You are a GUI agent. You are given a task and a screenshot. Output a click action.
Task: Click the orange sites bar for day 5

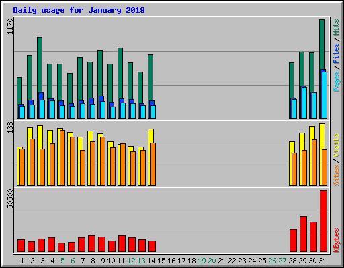point(62,157)
